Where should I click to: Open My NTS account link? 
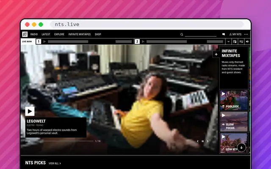click(235, 34)
